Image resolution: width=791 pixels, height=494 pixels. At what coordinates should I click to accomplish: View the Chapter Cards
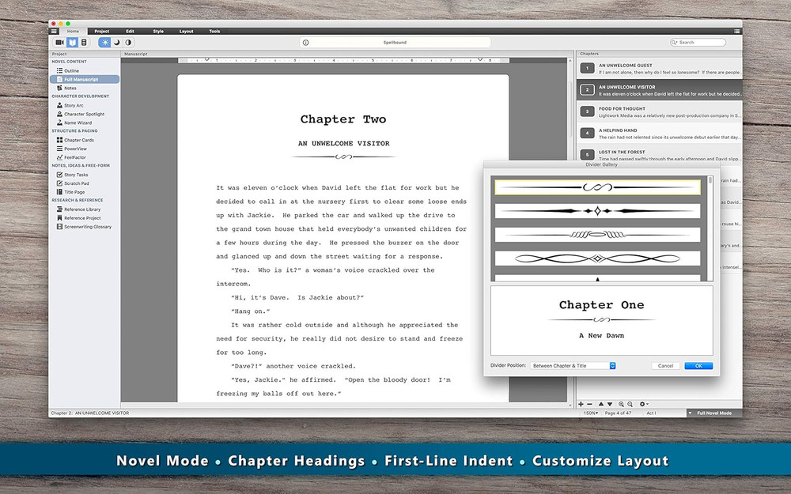pyautogui.click(x=78, y=140)
